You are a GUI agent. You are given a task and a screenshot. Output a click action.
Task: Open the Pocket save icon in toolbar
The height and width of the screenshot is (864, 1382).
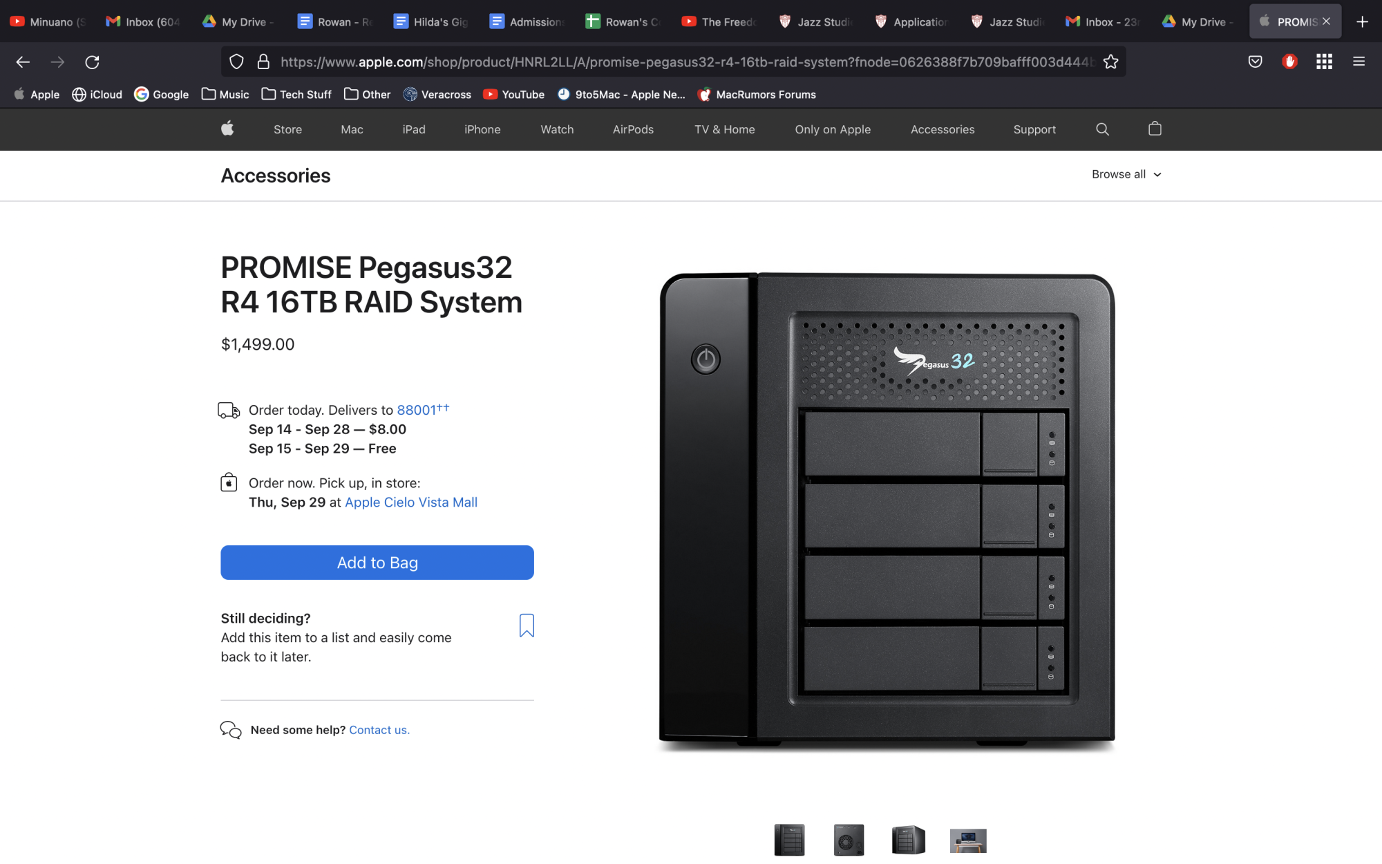1255,62
